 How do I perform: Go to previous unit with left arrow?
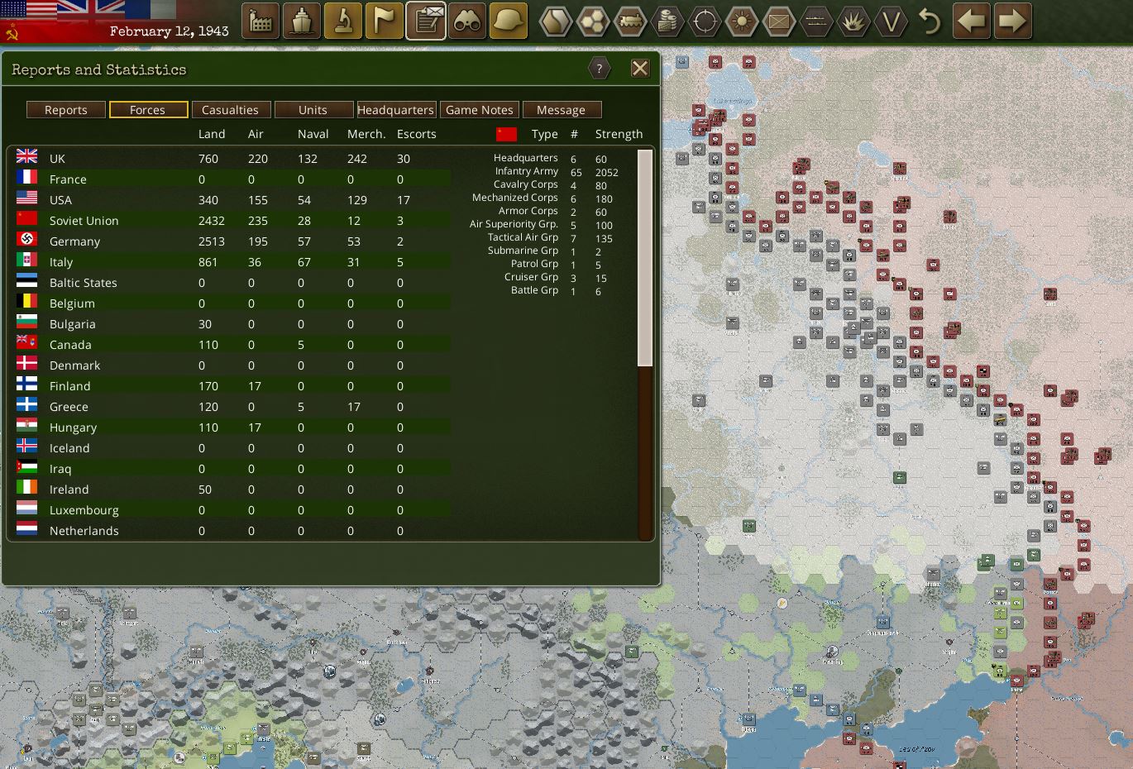pyautogui.click(x=972, y=21)
